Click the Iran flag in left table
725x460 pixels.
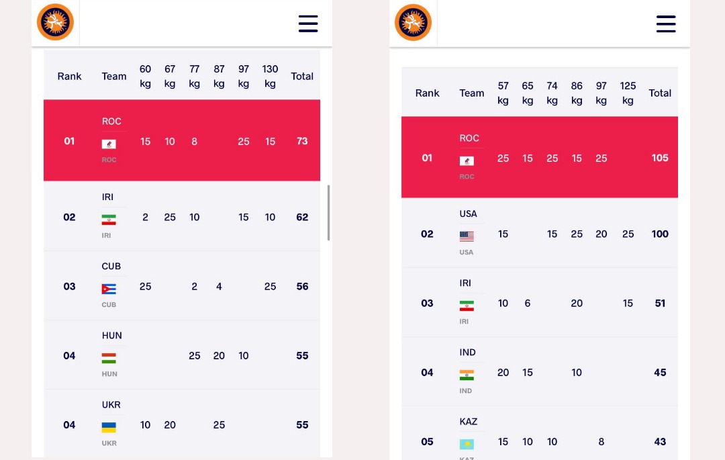click(109, 220)
